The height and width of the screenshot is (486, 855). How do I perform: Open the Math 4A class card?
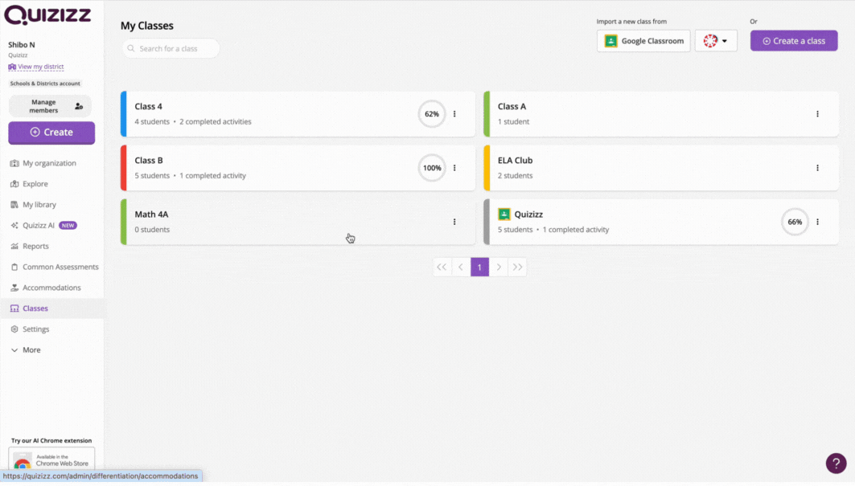point(298,222)
